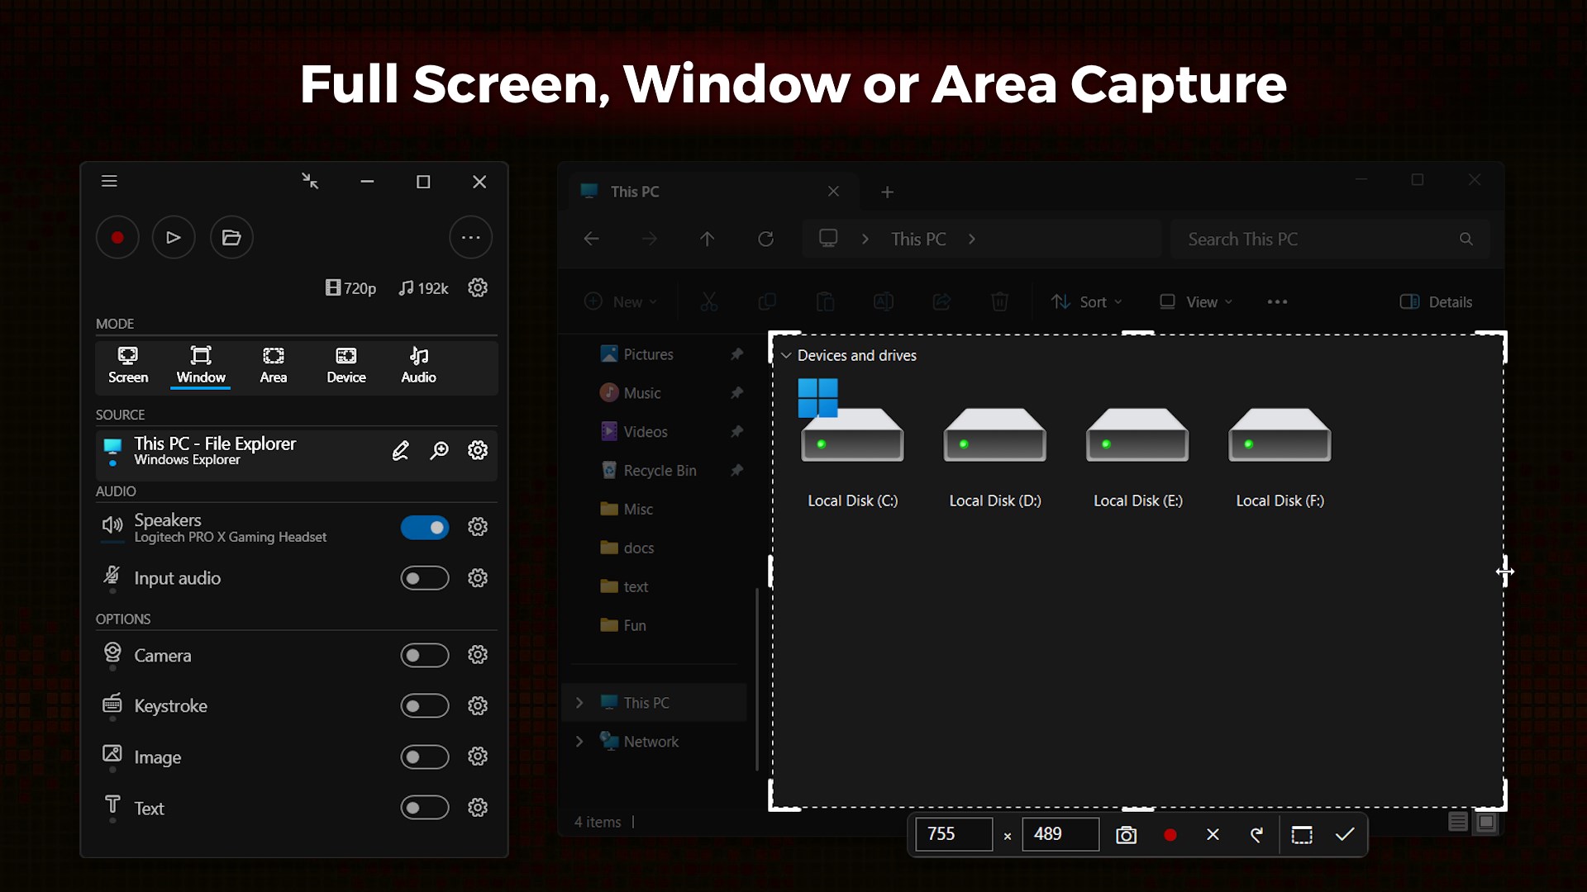This screenshot has height=892, width=1587.
Task: Select the Device capture mode
Action: point(346,365)
